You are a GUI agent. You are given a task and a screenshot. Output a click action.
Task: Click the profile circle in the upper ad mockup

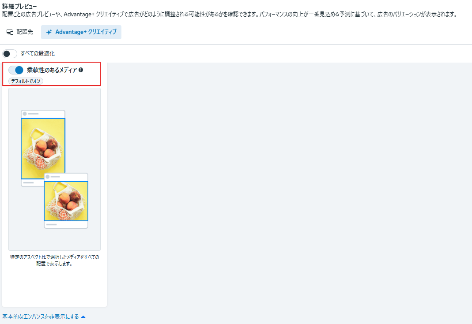(x=25, y=114)
